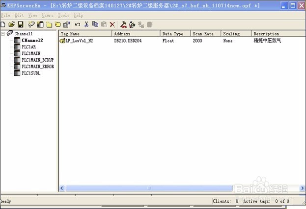Click the horizontal scrollbar thumb
Viewport: 306px width, 209px height.
(149, 188)
